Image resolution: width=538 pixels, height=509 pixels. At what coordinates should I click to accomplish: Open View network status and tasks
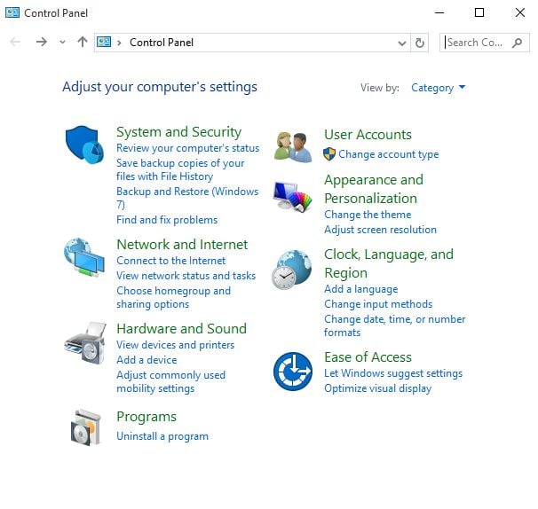(x=186, y=276)
